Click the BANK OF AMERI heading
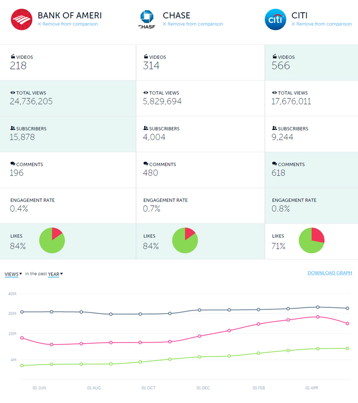The image size is (358, 403). tap(70, 15)
